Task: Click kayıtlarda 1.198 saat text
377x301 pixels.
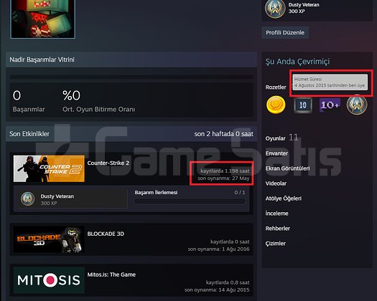Action: tap(225, 171)
